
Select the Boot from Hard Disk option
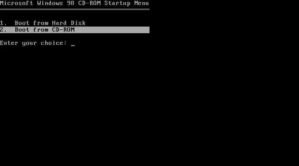pos(43,23)
